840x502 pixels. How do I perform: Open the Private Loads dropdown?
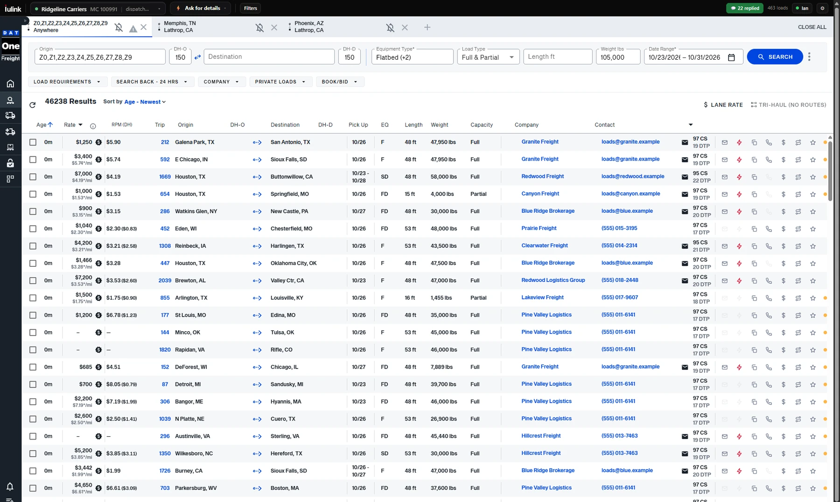[280, 82]
